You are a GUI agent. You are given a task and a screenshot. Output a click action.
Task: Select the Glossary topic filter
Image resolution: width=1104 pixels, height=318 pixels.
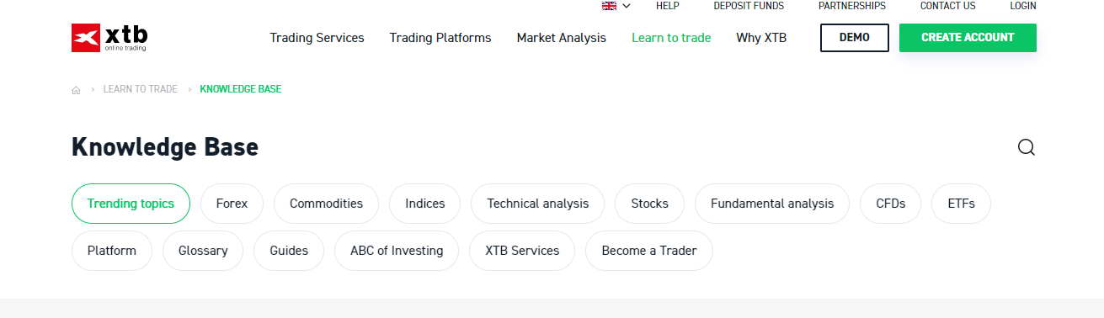click(203, 251)
